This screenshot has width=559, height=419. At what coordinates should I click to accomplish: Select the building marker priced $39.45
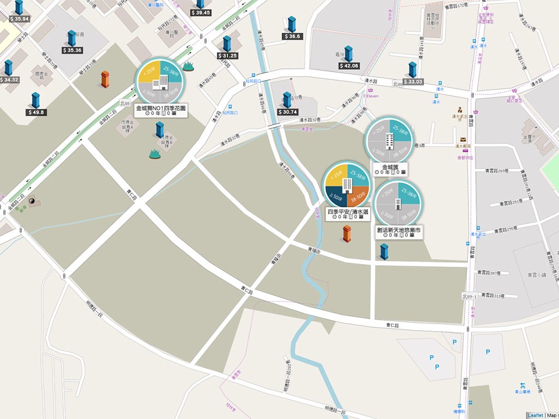pos(200,4)
